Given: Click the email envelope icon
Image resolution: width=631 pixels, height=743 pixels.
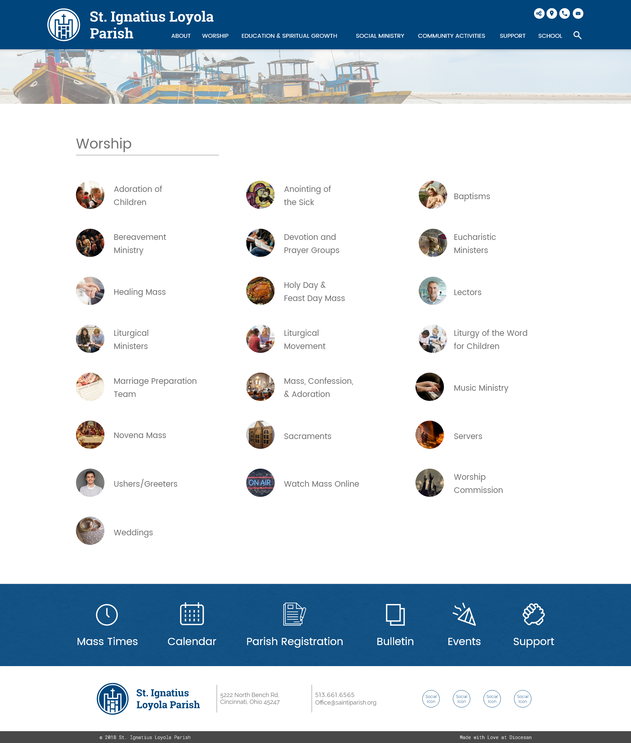Looking at the screenshot, I should [x=578, y=13].
